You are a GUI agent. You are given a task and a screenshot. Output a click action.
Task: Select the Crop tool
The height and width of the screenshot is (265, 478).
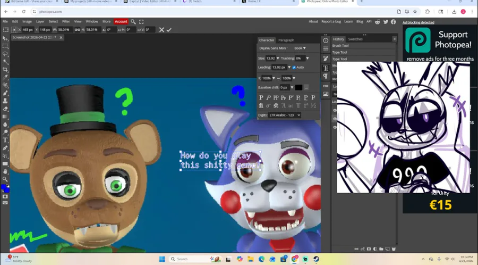pyautogui.click(x=5, y=70)
